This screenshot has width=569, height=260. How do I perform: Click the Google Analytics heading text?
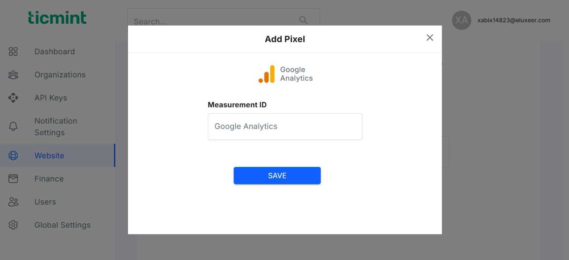tap(296, 74)
